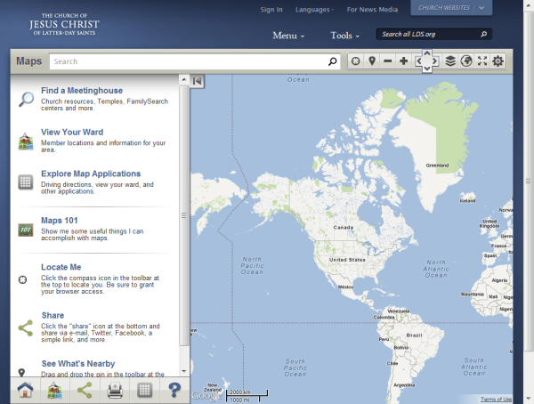Open the See What's Nearby link
This screenshot has width=534, height=404.
click(78, 364)
